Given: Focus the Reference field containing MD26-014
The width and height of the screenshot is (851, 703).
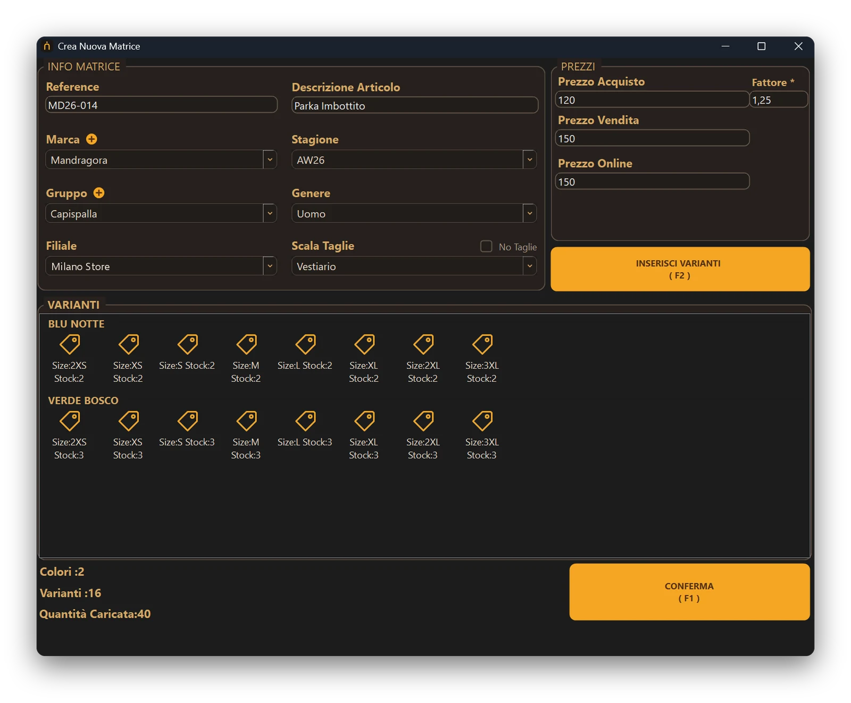Looking at the screenshot, I should 161,105.
